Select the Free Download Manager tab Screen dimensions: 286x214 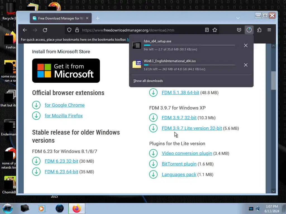61,18
